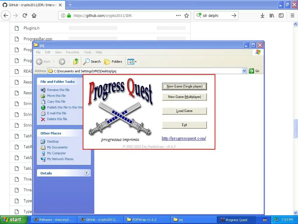Click the Firefox back arrow
The image size is (298, 224).
[x=6, y=15]
